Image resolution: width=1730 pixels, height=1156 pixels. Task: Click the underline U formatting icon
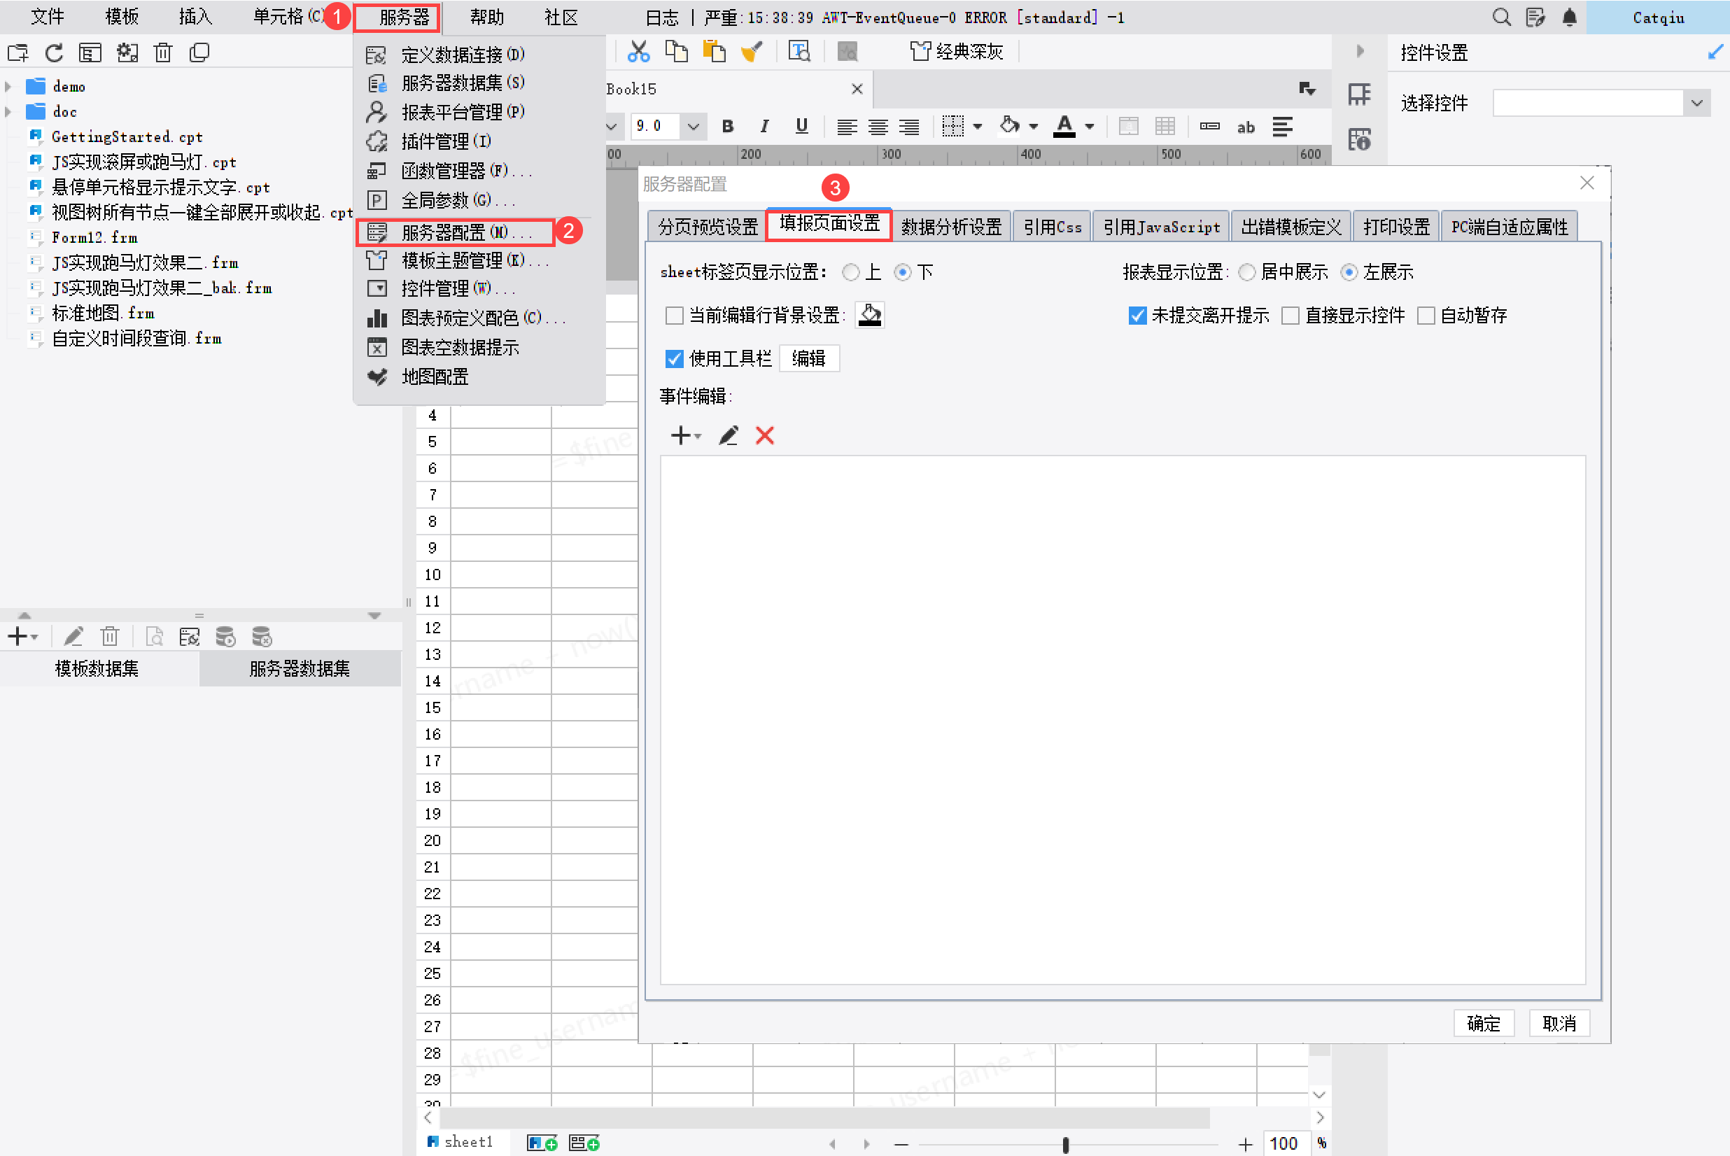[801, 127]
